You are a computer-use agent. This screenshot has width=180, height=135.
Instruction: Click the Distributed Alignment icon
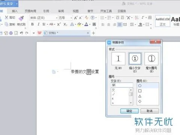125,24
